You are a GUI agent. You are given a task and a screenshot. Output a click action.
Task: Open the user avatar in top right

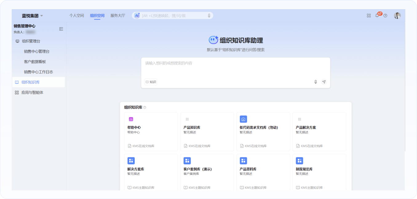pos(397,16)
